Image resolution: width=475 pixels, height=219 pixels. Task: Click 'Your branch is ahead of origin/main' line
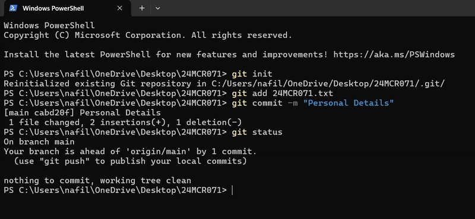[130, 152]
